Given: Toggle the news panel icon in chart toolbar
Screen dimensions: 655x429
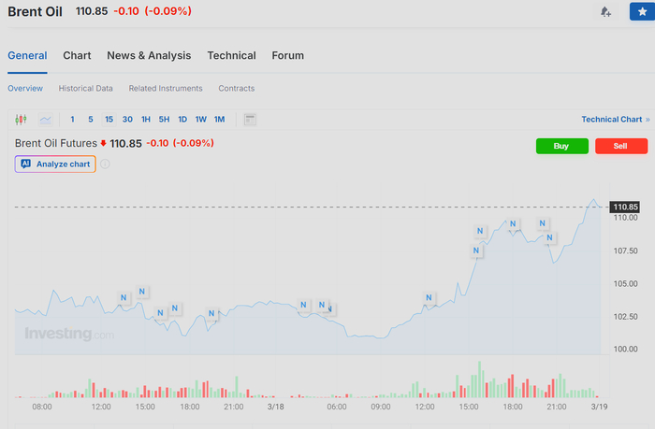Looking at the screenshot, I should [250, 120].
